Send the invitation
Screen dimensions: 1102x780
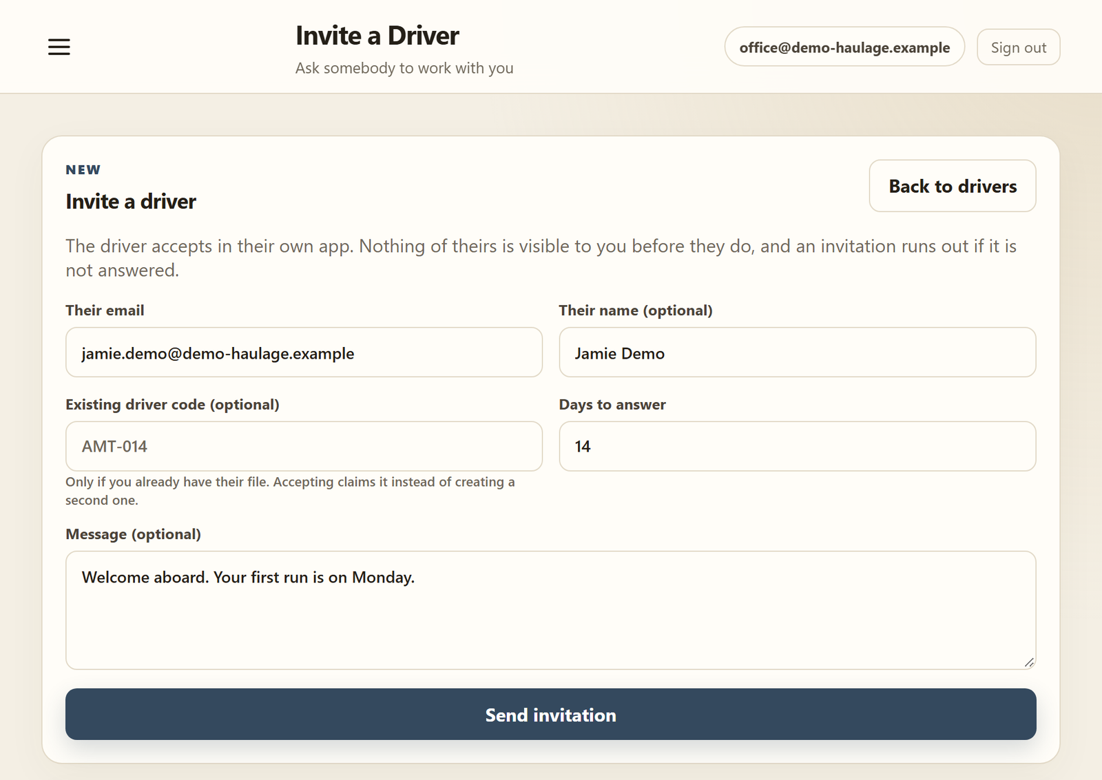coord(551,715)
